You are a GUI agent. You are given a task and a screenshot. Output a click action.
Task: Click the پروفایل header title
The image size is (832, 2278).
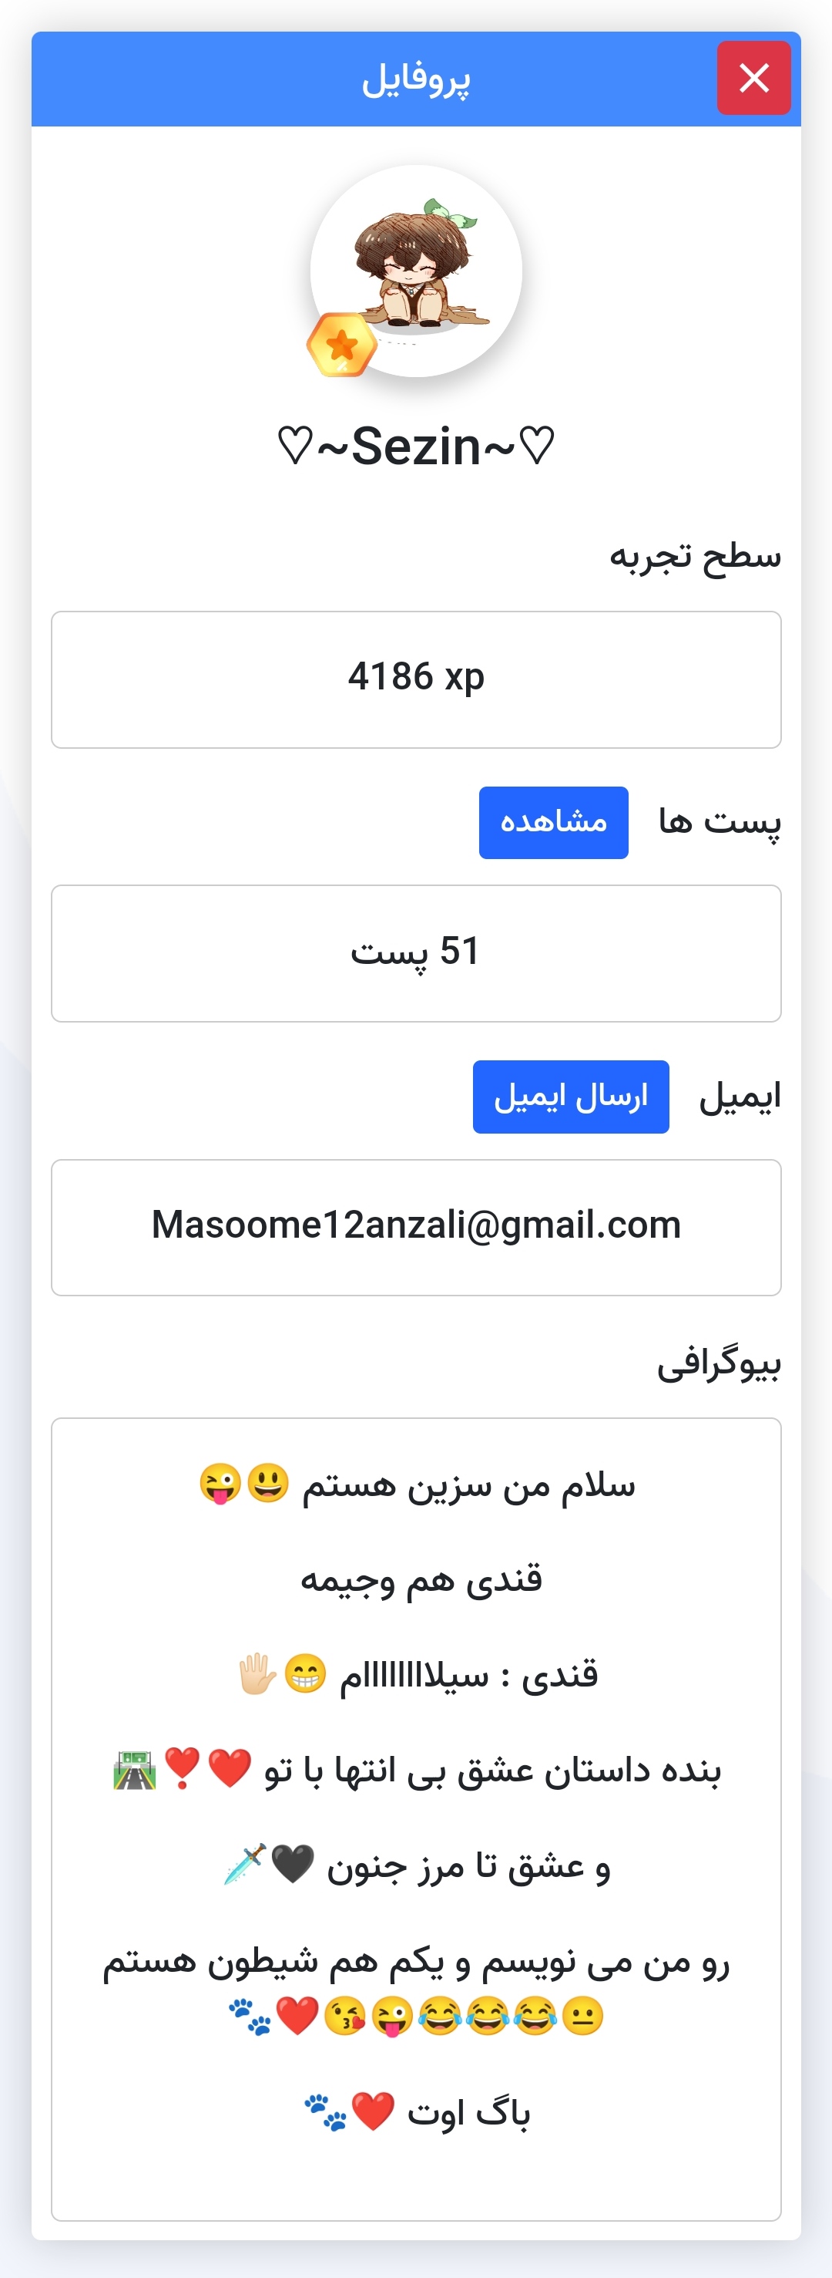[x=416, y=79]
